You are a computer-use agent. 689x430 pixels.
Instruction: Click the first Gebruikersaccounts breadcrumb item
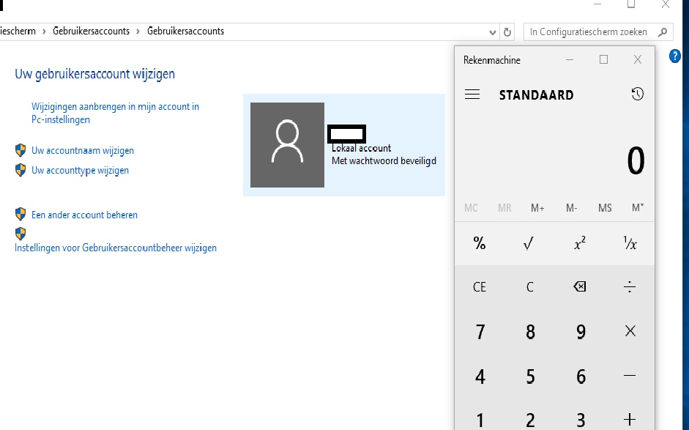[91, 31]
